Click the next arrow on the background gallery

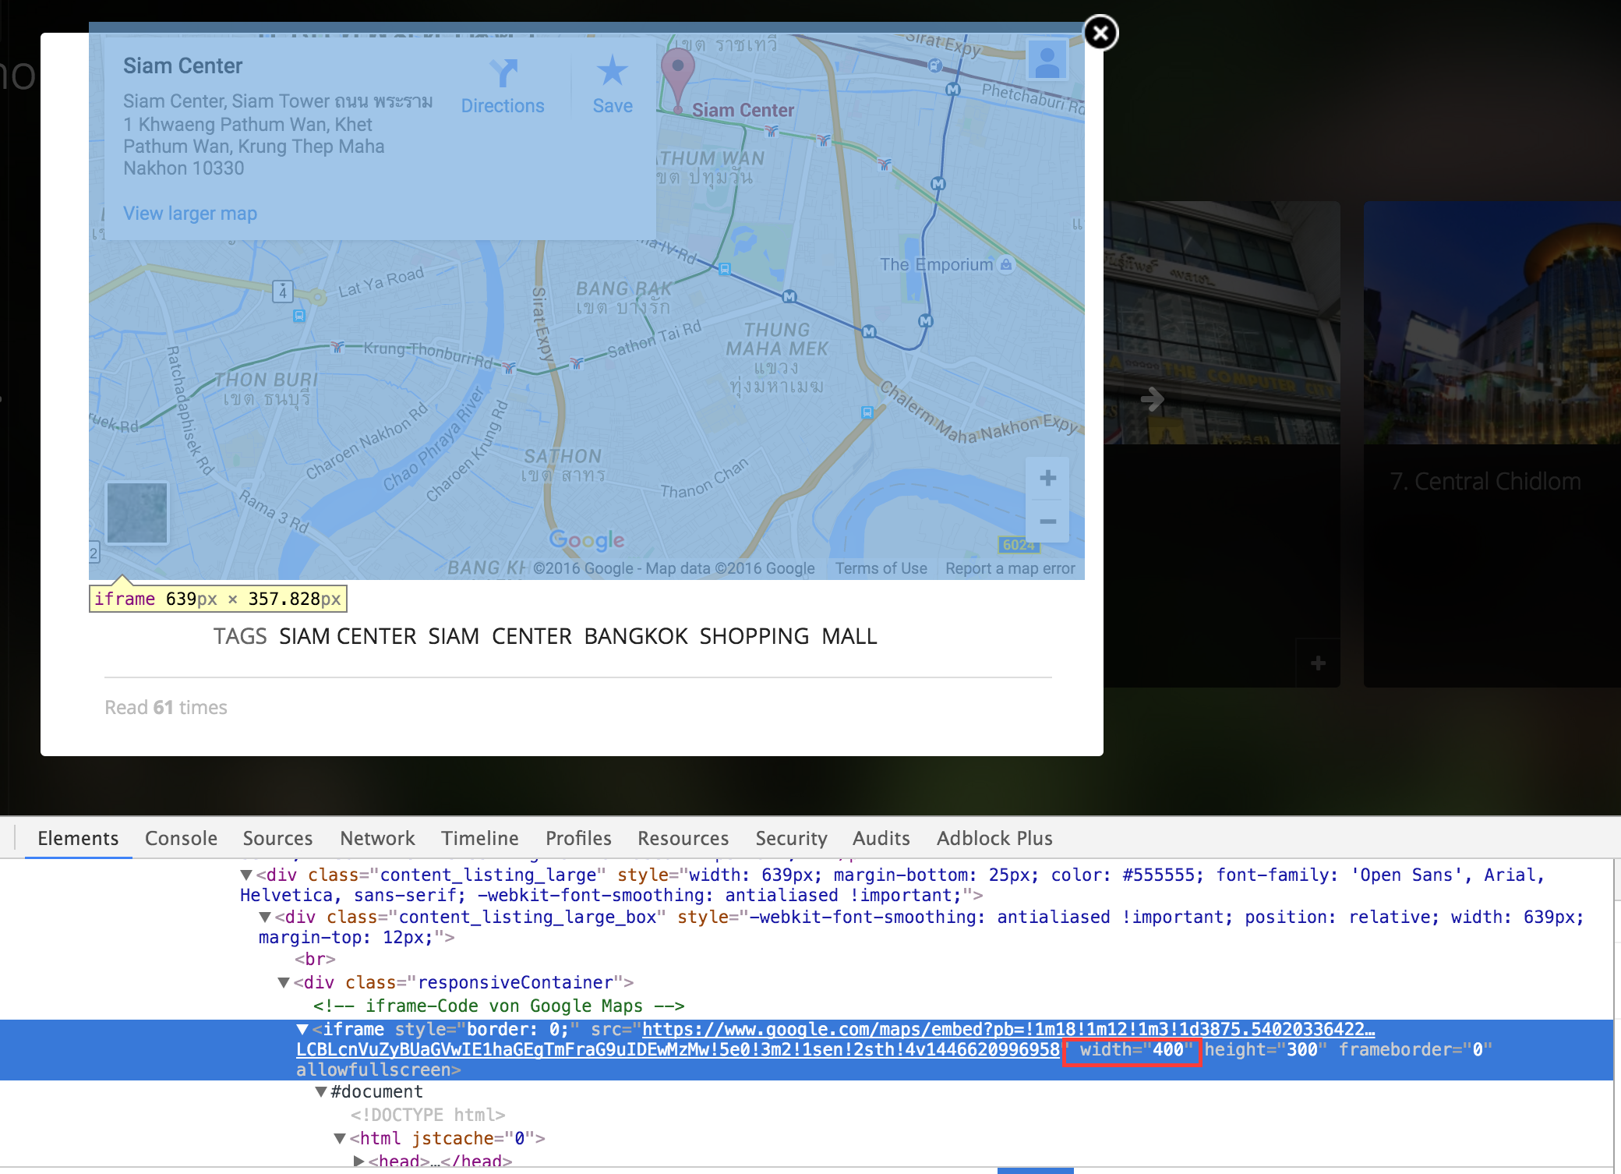click(x=1152, y=399)
